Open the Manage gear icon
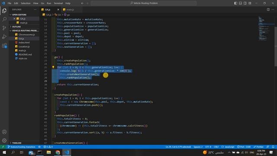This screenshot has width=277, height=156. point(4,140)
